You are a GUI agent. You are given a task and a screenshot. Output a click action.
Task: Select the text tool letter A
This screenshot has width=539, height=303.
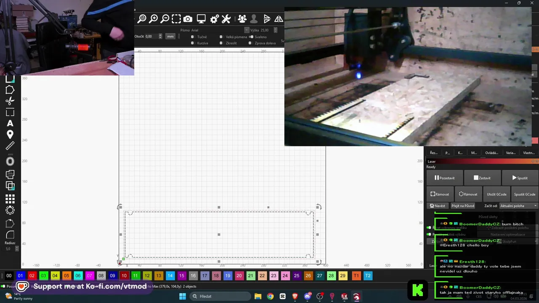[10, 123]
